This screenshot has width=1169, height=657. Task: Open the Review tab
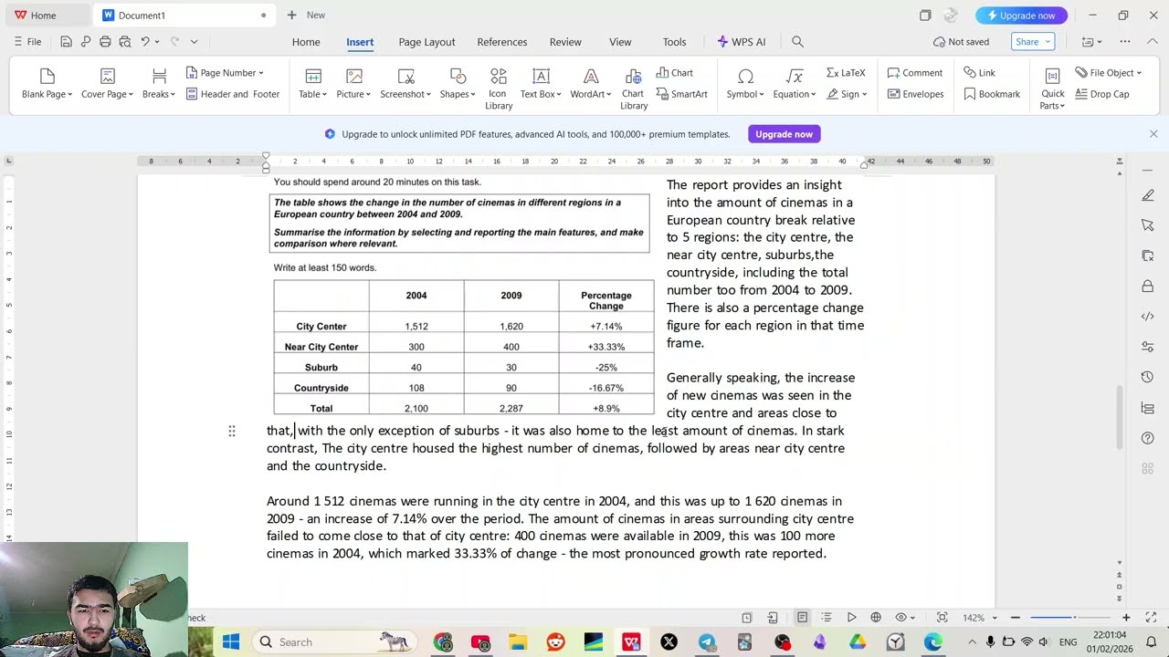point(565,42)
